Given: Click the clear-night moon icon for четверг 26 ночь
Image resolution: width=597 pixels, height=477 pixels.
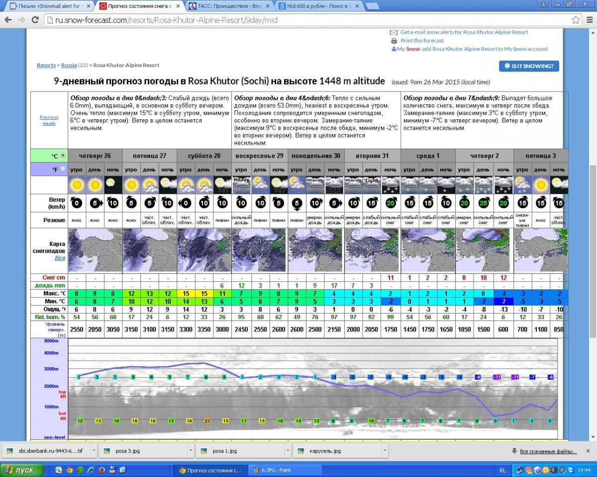Looking at the screenshot, I should (x=113, y=185).
